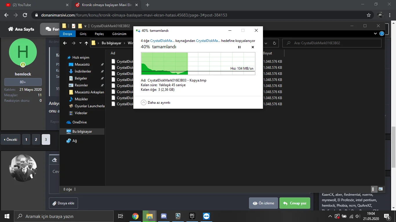Switch to large icons view toggle
Screen dimensions: 396x222
pyautogui.click(x=381, y=189)
